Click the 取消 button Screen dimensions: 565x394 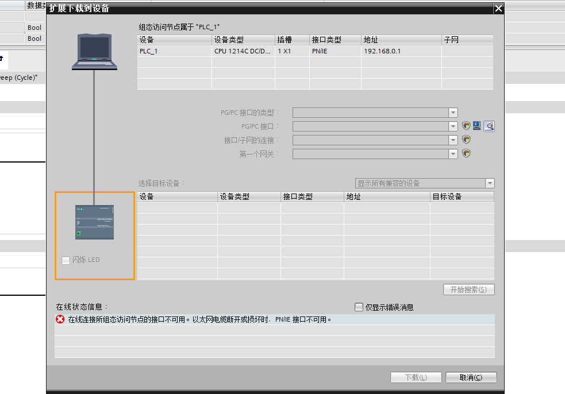coord(471,377)
